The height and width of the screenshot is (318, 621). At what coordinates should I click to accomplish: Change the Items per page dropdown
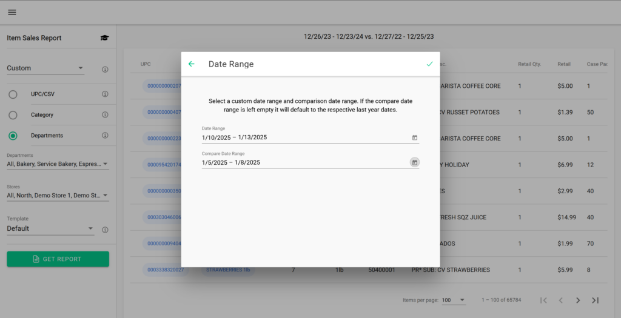(x=454, y=300)
